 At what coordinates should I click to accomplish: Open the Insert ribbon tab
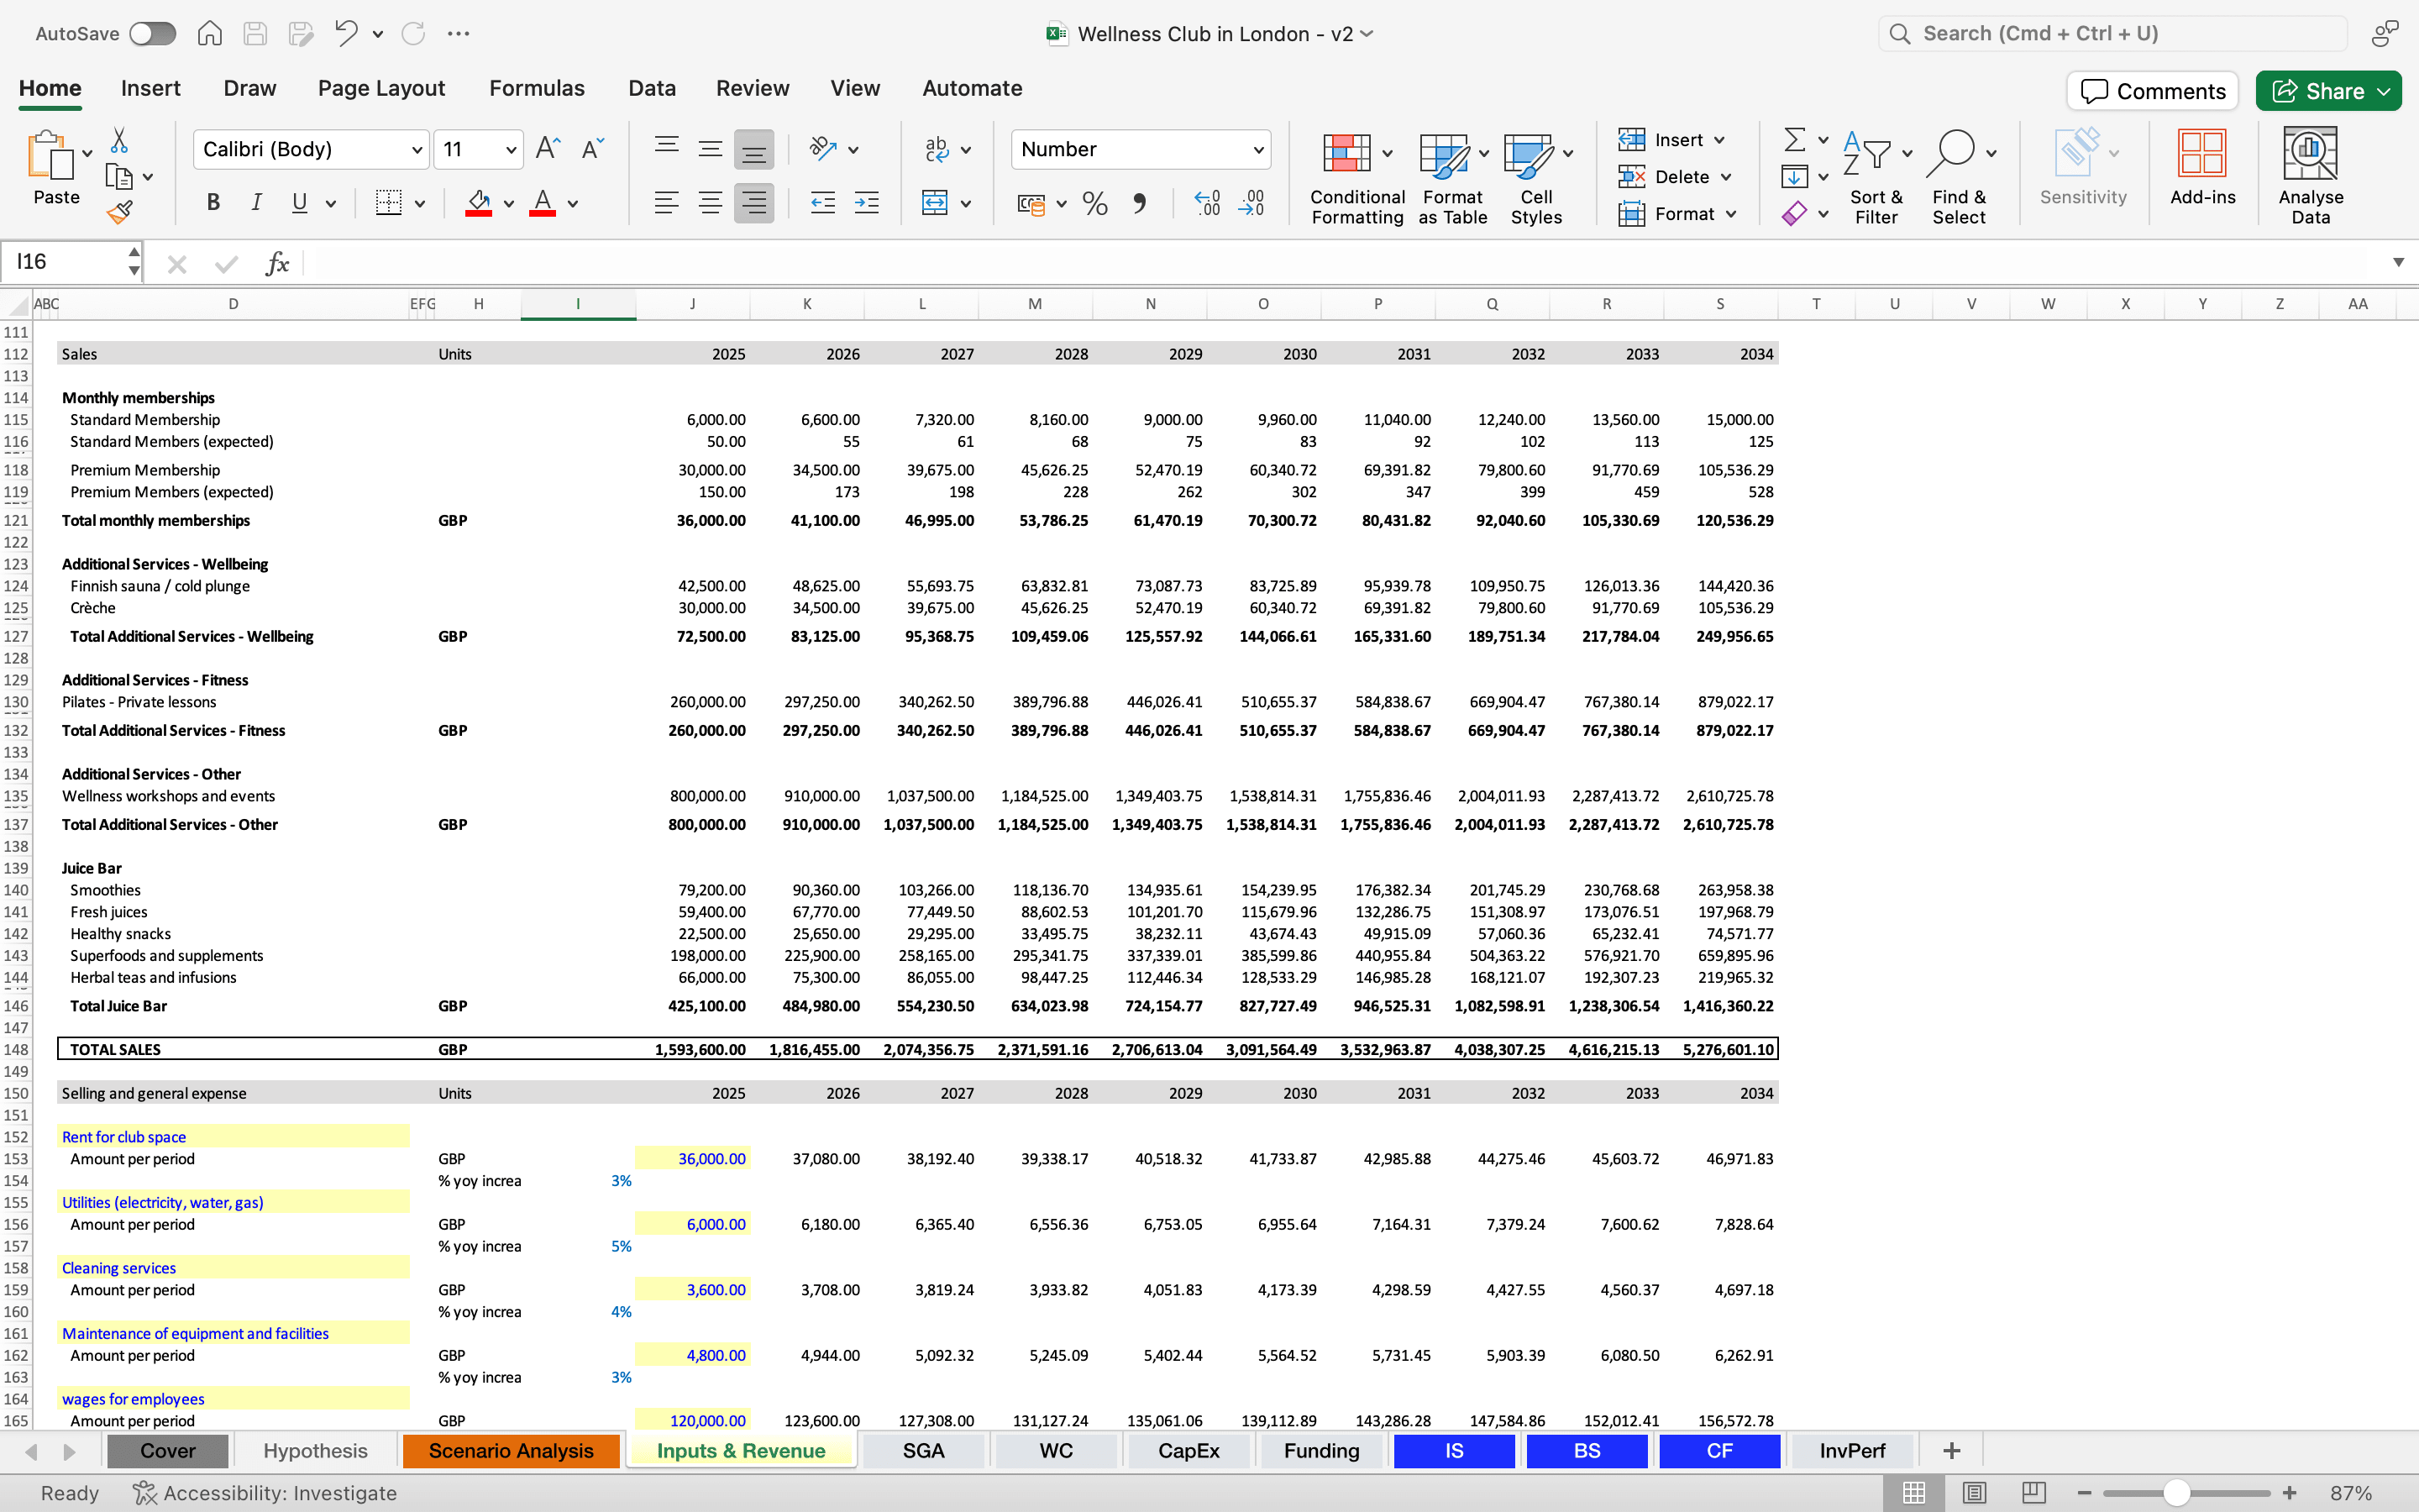coord(150,88)
